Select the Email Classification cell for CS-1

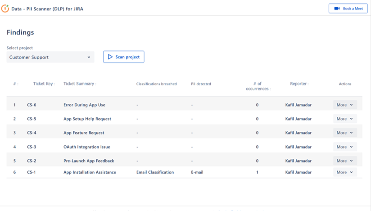pyautogui.click(x=155, y=172)
